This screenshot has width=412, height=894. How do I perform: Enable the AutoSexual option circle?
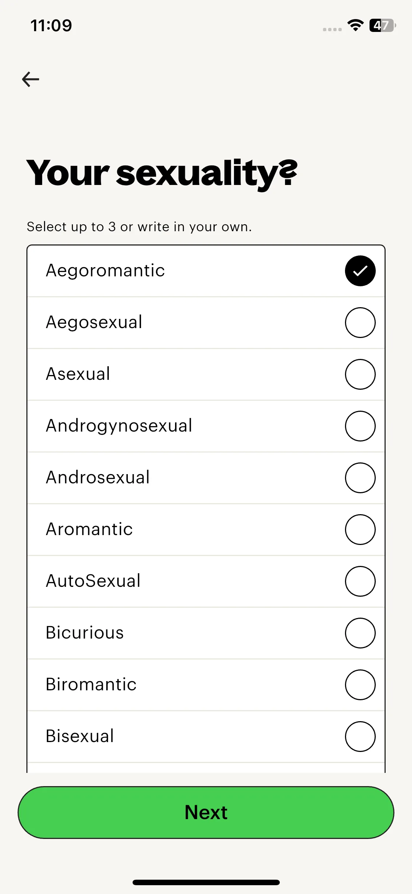[x=360, y=581]
